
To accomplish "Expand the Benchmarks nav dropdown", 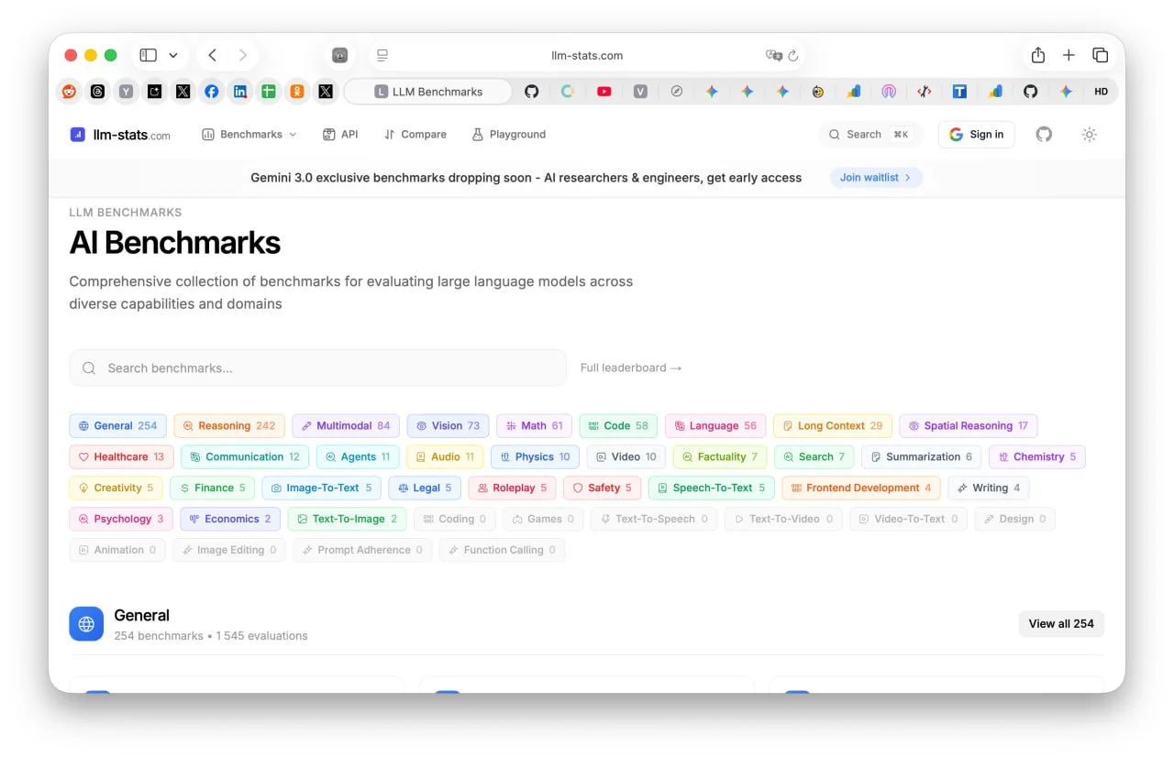I will [x=249, y=135].
